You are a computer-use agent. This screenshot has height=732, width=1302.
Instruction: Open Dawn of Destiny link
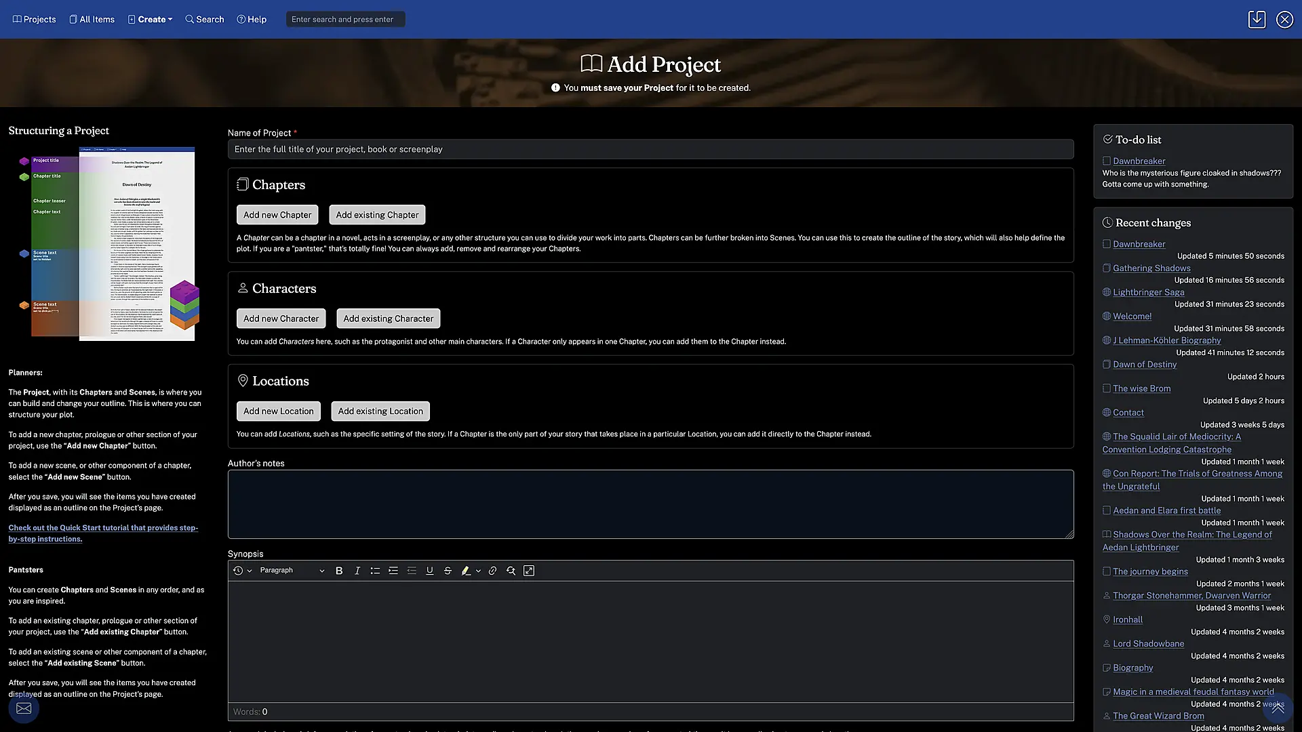coord(1145,365)
